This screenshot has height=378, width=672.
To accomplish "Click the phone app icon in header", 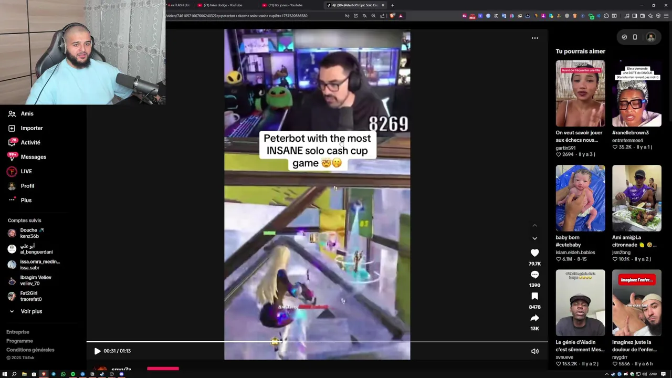I will (635, 37).
